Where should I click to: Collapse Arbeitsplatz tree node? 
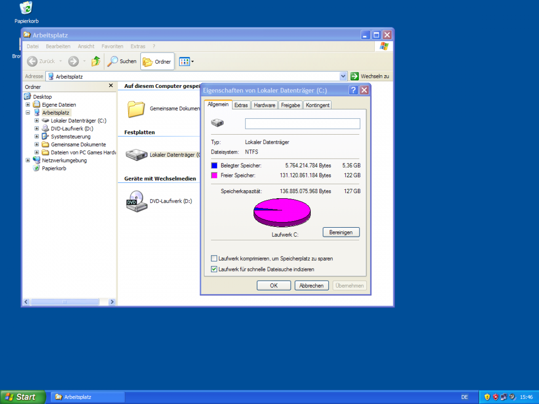pyautogui.click(x=28, y=113)
